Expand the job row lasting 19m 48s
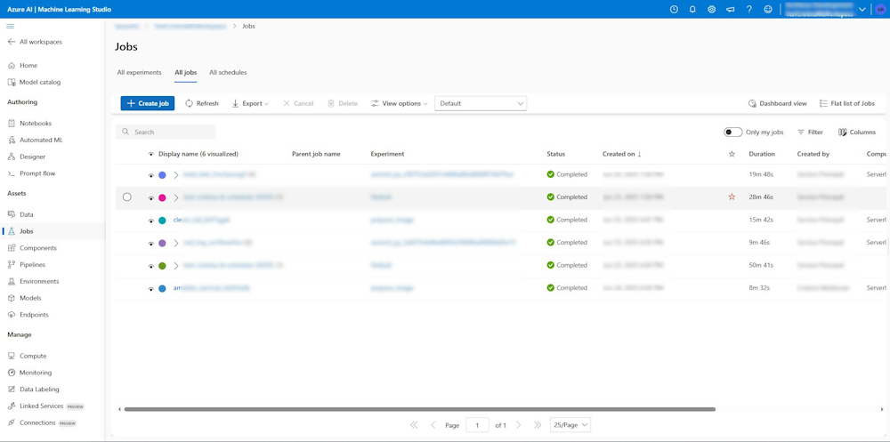Viewport: 890px width, 442px height. 176,175
